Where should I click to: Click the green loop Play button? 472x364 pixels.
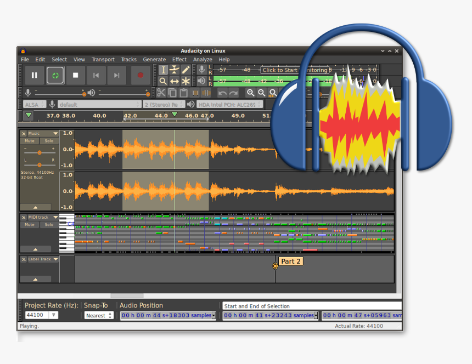(55, 75)
